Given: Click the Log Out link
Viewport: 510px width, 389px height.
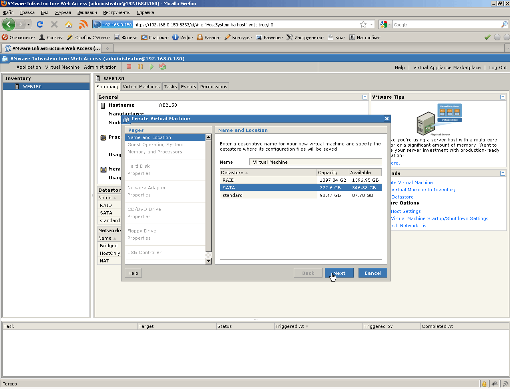Looking at the screenshot, I should click(498, 67).
